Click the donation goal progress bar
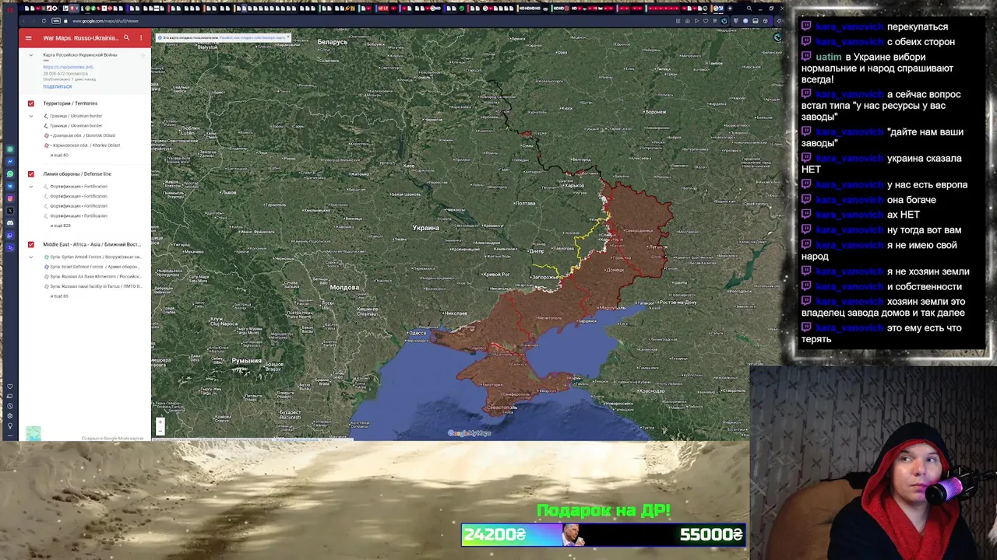 pyautogui.click(x=604, y=535)
